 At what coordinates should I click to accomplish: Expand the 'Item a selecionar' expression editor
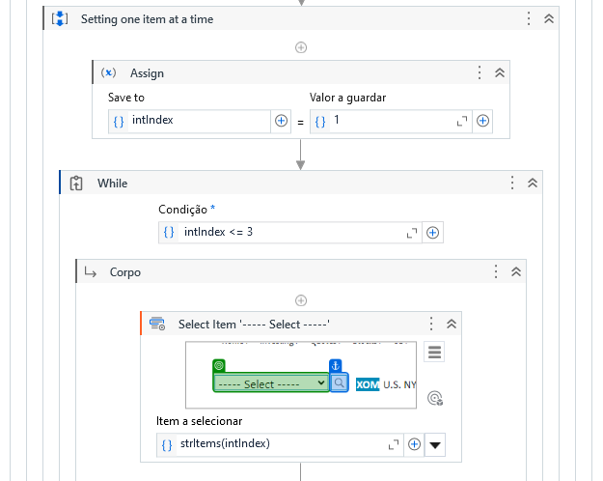point(394,445)
